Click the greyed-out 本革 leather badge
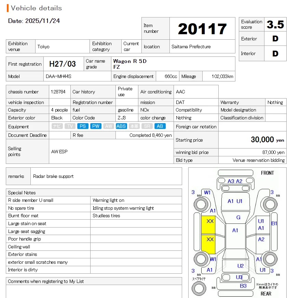This screenshot has width=287, height=298. pos(134,126)
